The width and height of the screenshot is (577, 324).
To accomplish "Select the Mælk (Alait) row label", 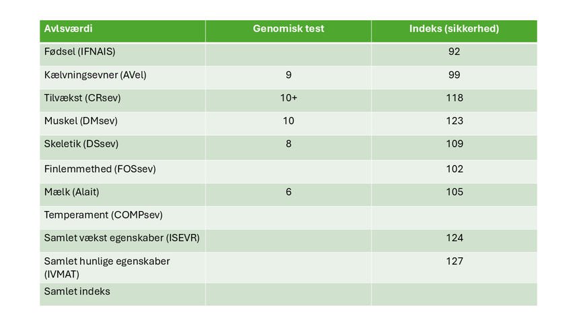I will point(71,192).
